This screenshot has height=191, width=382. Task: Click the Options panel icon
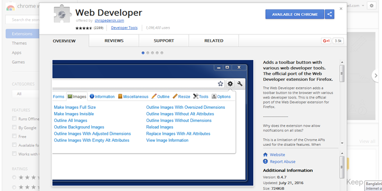(x=214, y=97)
